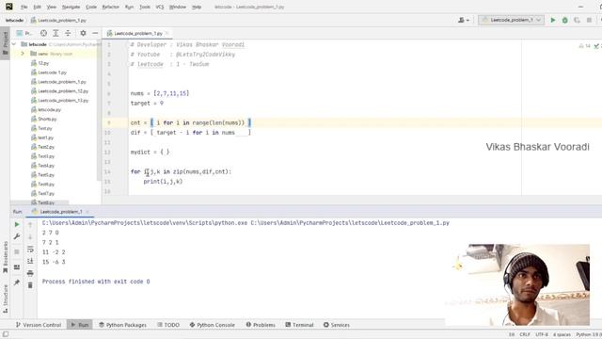Hide the Project panel with minus icon
602x339 pixels.
[x=95, y=34]
